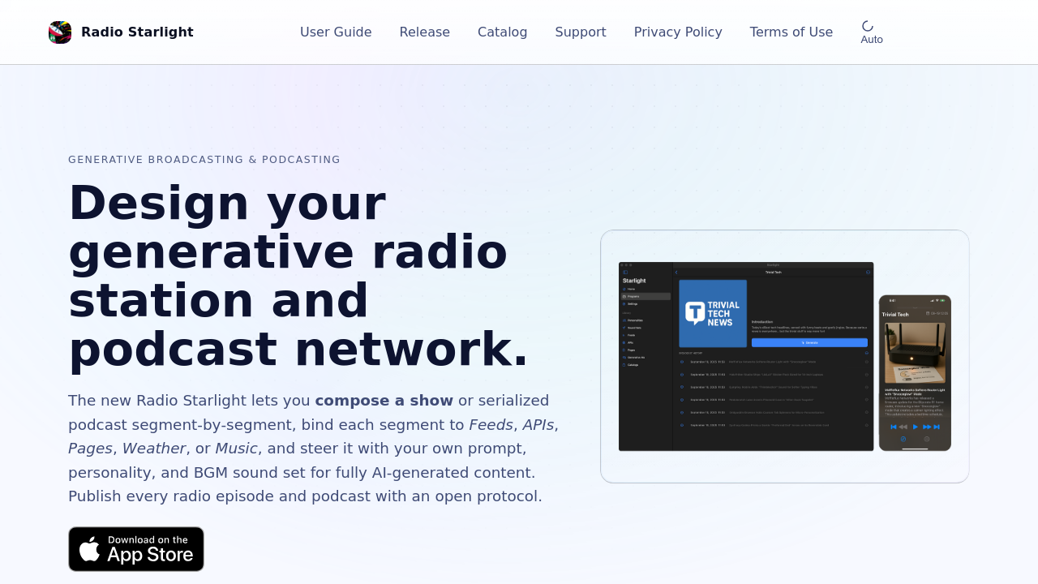Switch to the Catalog nav item

[503, 32]
